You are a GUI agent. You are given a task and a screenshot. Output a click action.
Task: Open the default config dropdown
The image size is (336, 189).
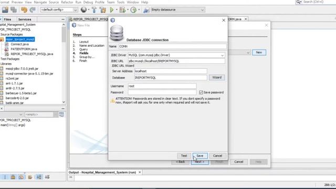click(75, 10)
